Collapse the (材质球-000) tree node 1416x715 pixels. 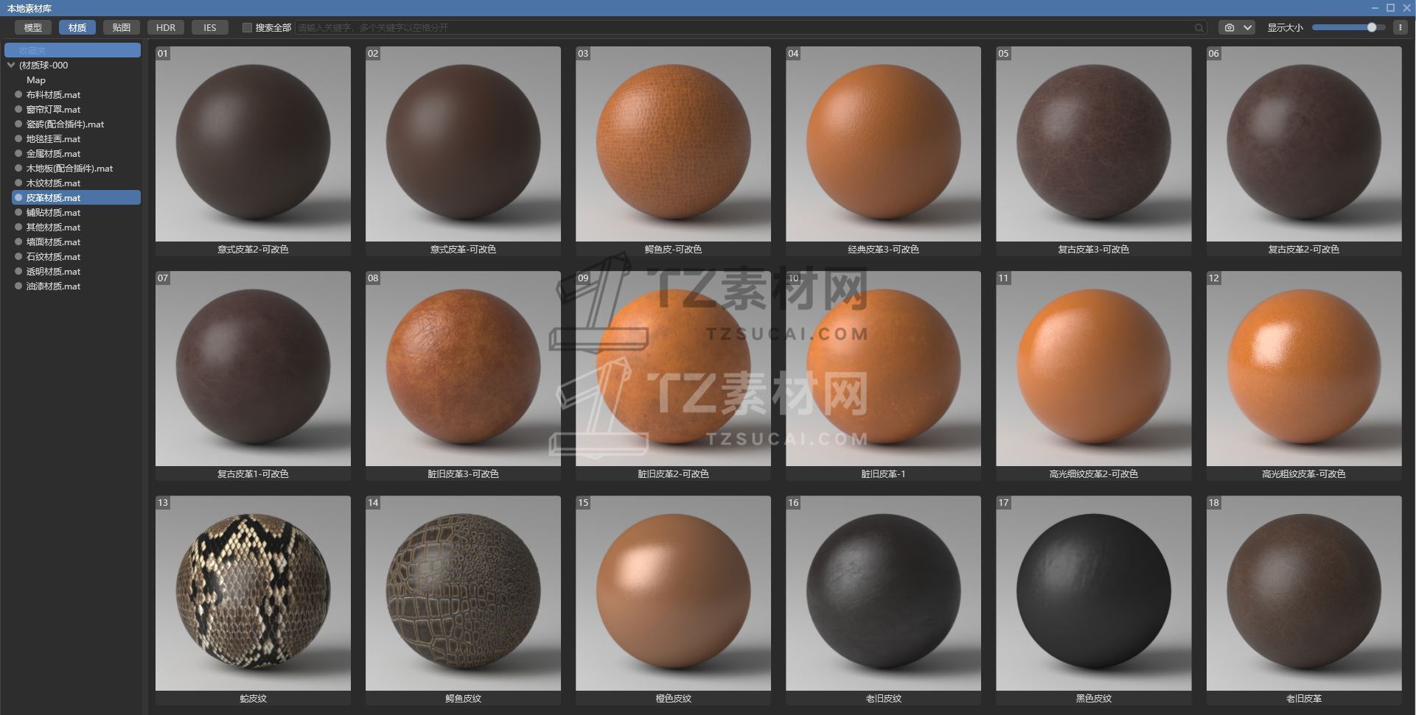pos(11,65)
